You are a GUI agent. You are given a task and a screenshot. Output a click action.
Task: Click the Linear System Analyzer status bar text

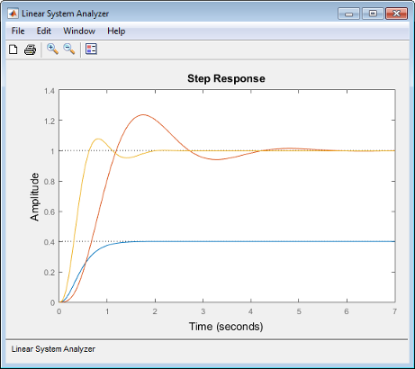pos(53,349)
